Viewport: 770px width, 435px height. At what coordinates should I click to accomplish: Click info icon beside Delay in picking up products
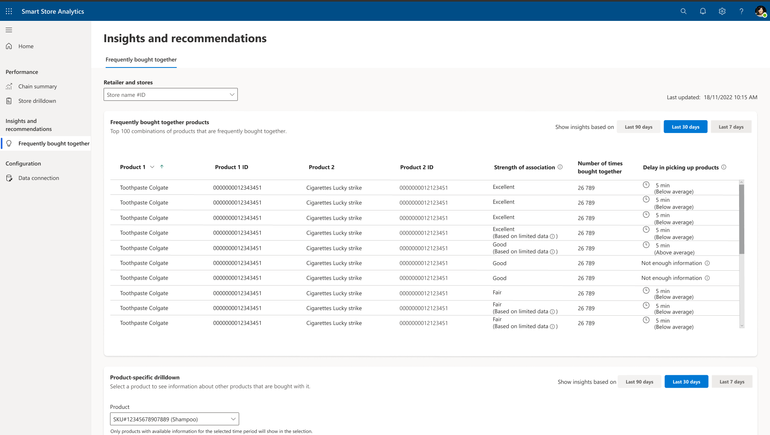click(723, 167)
